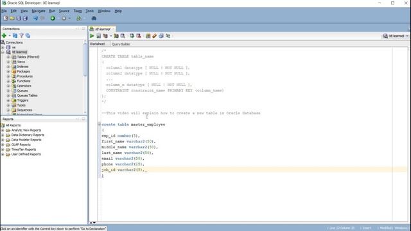
Task: Click the Help menu
Action: click(118, 11)
